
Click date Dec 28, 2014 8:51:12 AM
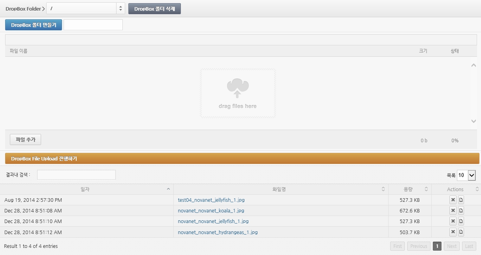(33, 232)
